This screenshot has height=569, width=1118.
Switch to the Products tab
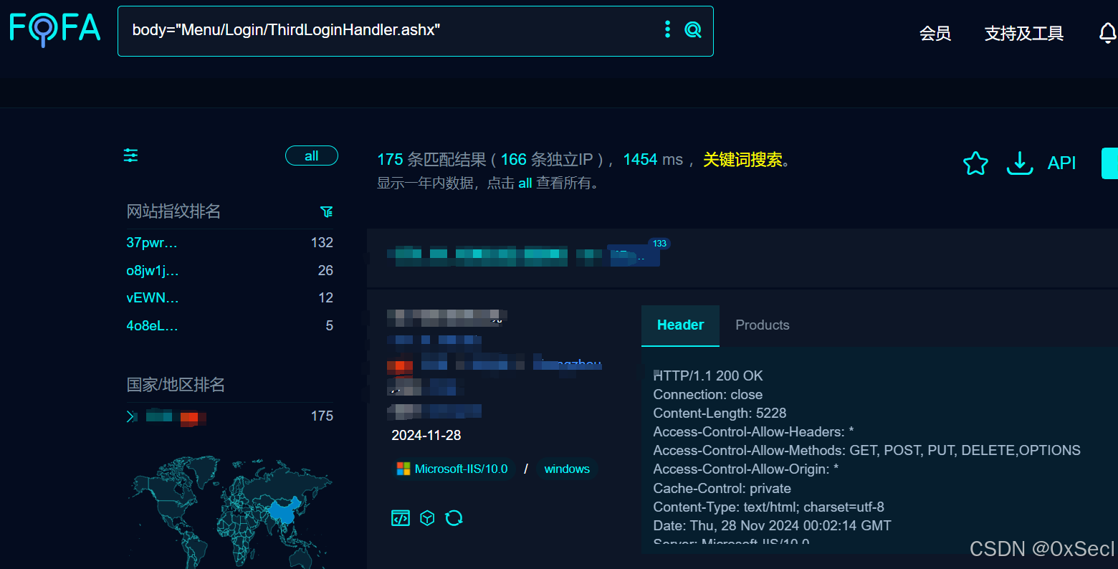coord(762,325)
